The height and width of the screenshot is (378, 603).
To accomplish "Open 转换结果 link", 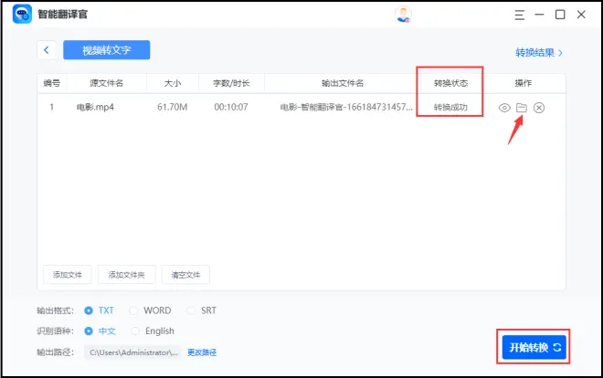I will pos(539,53).
